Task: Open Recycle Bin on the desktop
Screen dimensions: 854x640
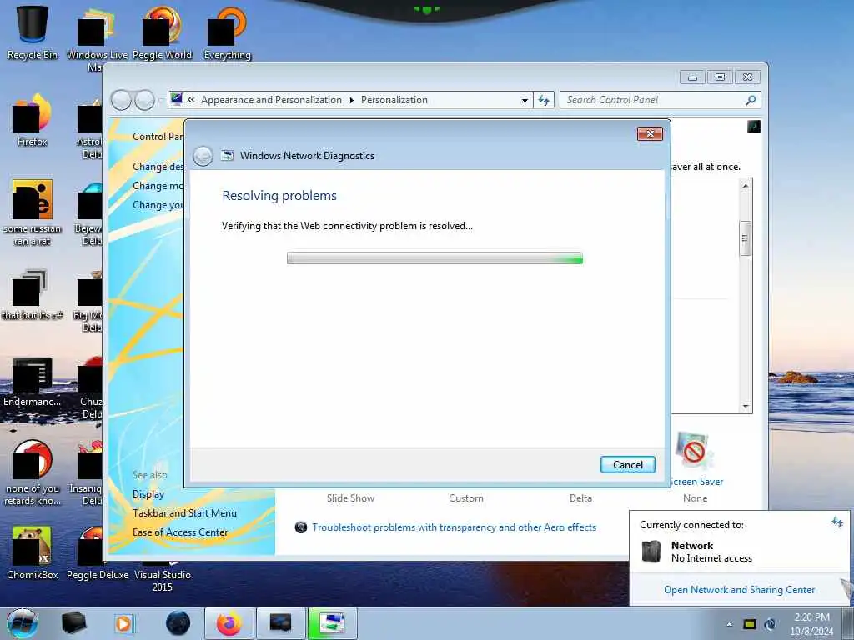Action: [x=33, y=32]
